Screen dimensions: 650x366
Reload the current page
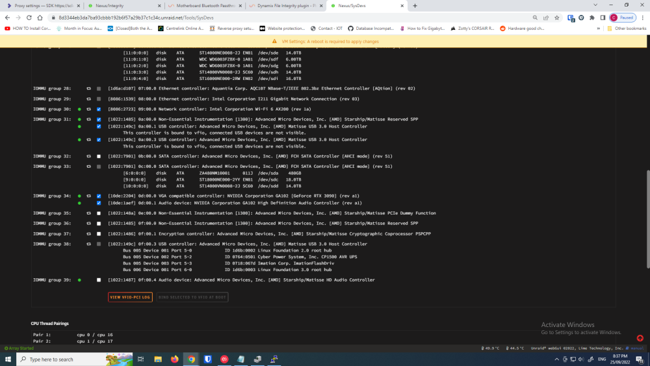coord(29,18)
